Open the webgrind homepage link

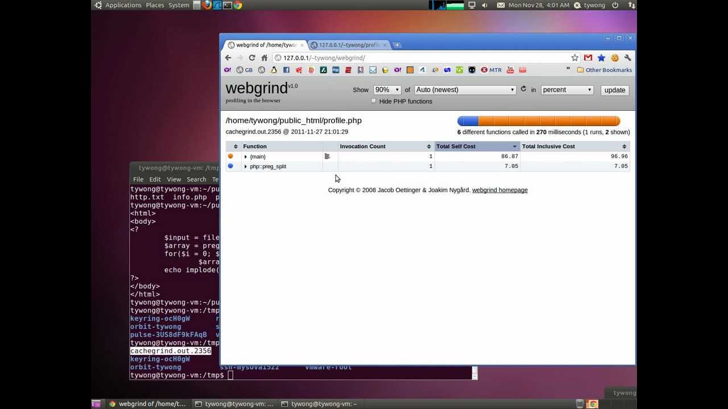[499, 190]
